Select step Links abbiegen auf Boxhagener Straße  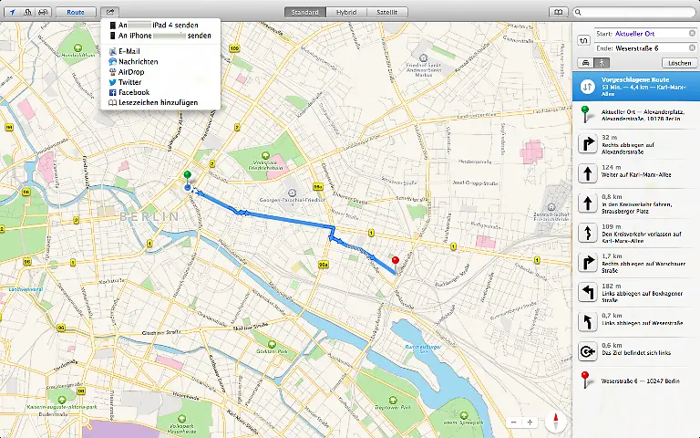tap(636, 292)
